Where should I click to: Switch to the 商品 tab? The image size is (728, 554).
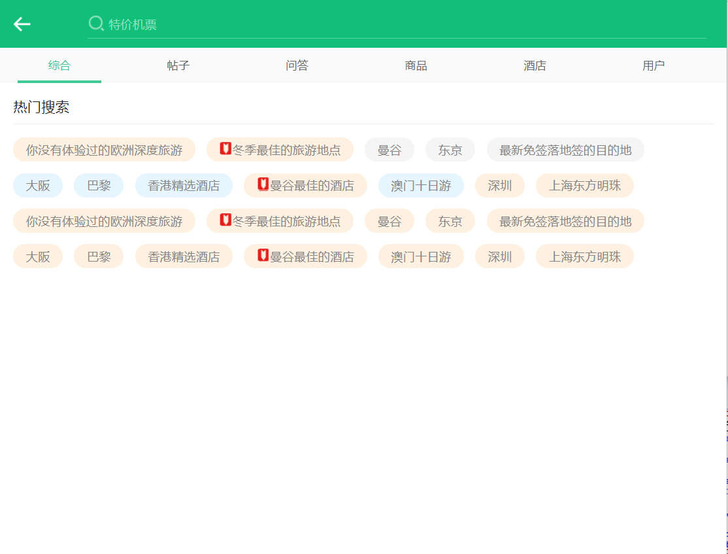click(x=416, y=65)
